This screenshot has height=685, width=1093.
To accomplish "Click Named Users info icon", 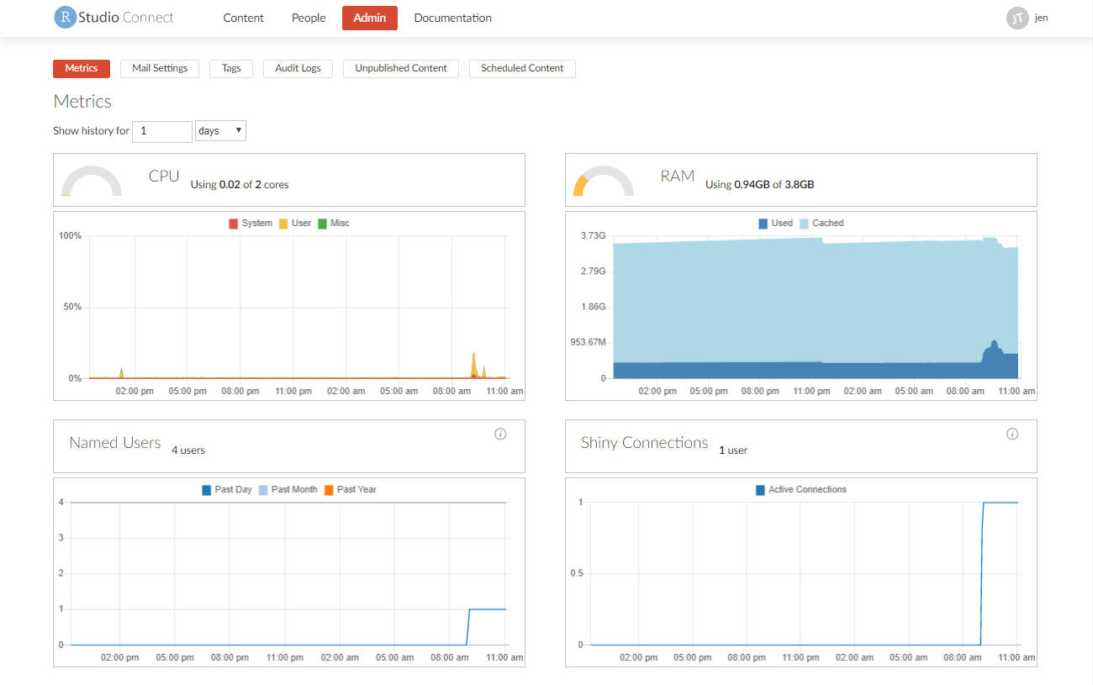I will [500, 434].
